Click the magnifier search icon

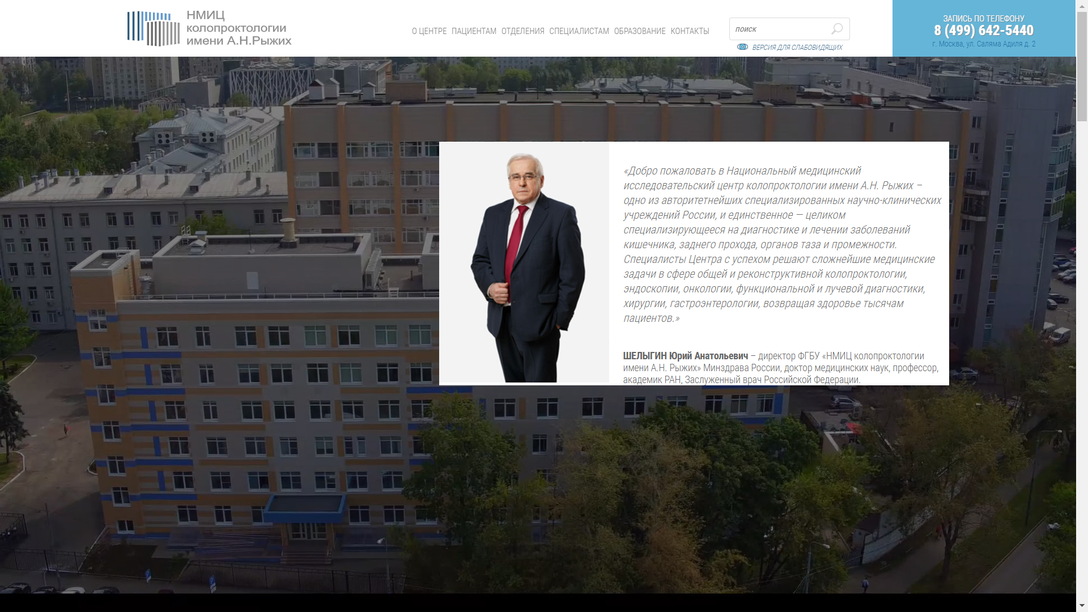tap(837, 29)
